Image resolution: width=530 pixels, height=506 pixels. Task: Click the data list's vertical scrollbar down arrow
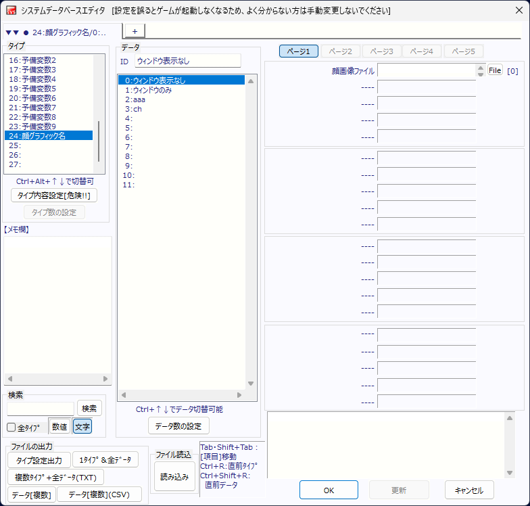(x=251, y=384)
